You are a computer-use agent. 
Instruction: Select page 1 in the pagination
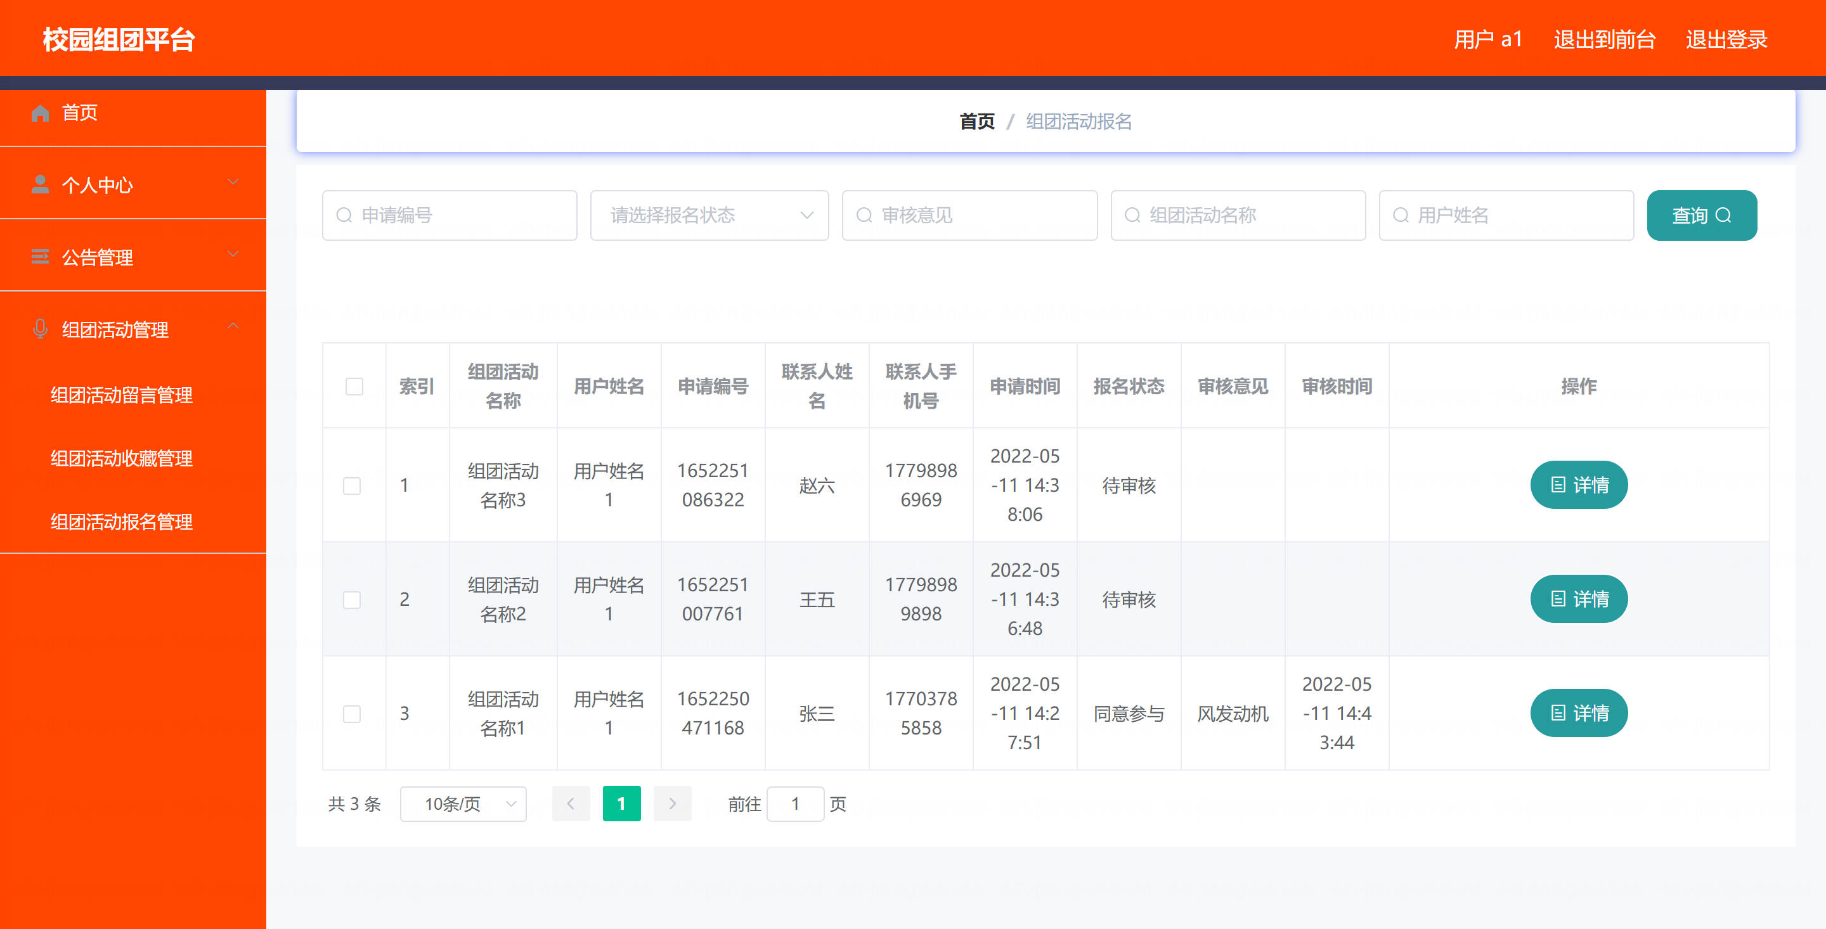pyautogui.click(x=621, y=804)
